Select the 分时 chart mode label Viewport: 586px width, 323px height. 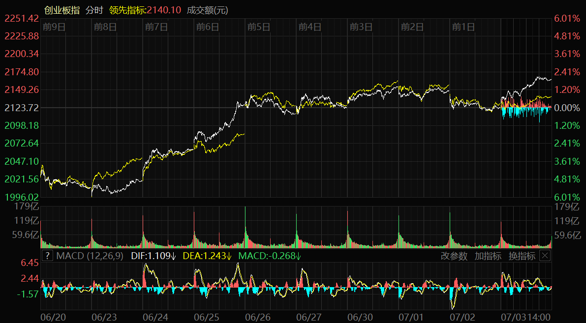(94, 10)
